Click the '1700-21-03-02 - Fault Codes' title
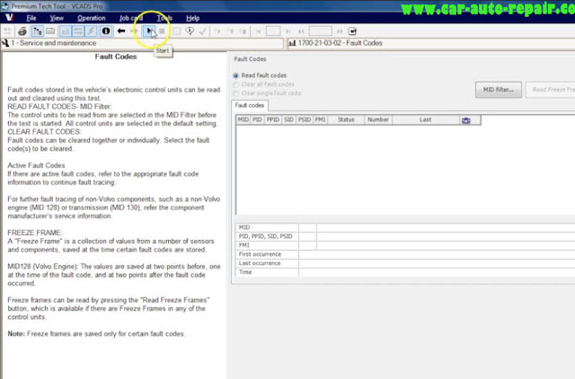The image size is (575, 379). [x=340, y=43]
